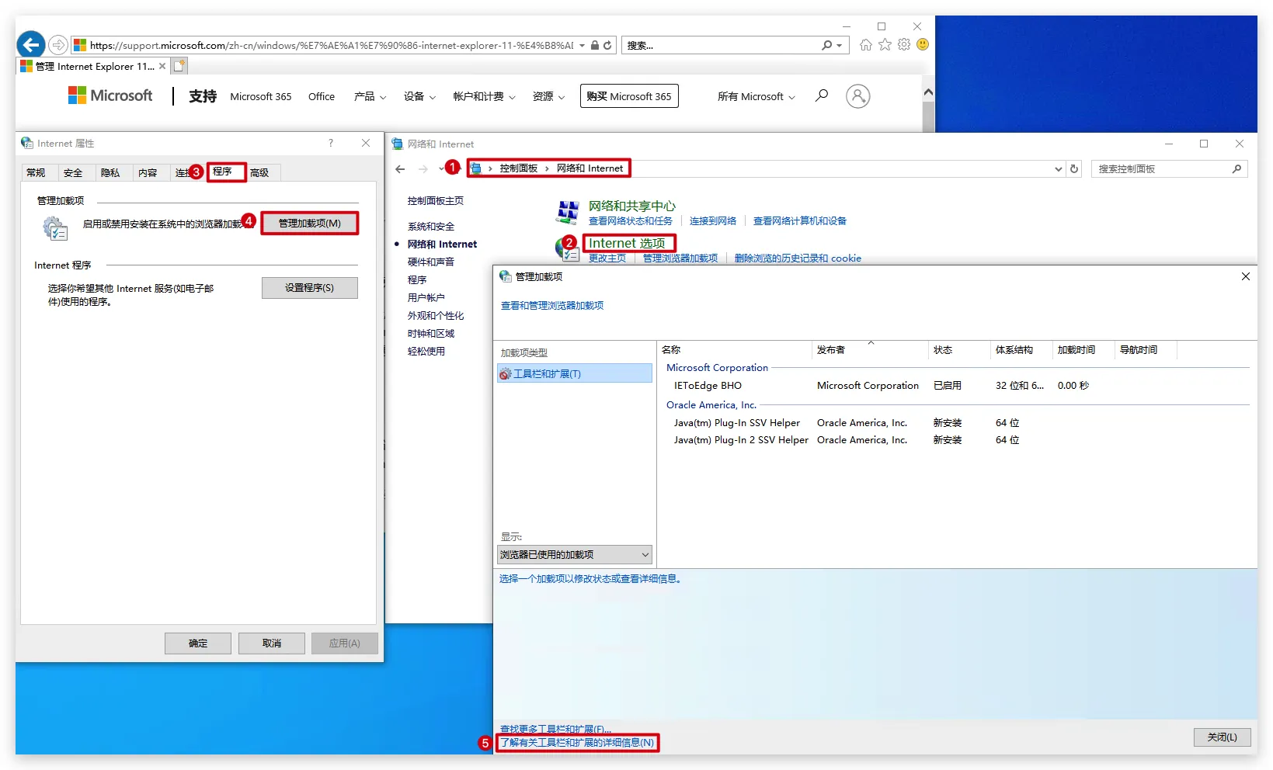This screenshot has width=1273, height=770.
Task: Switch to the 高级 tab
Action: click(259, 172)
